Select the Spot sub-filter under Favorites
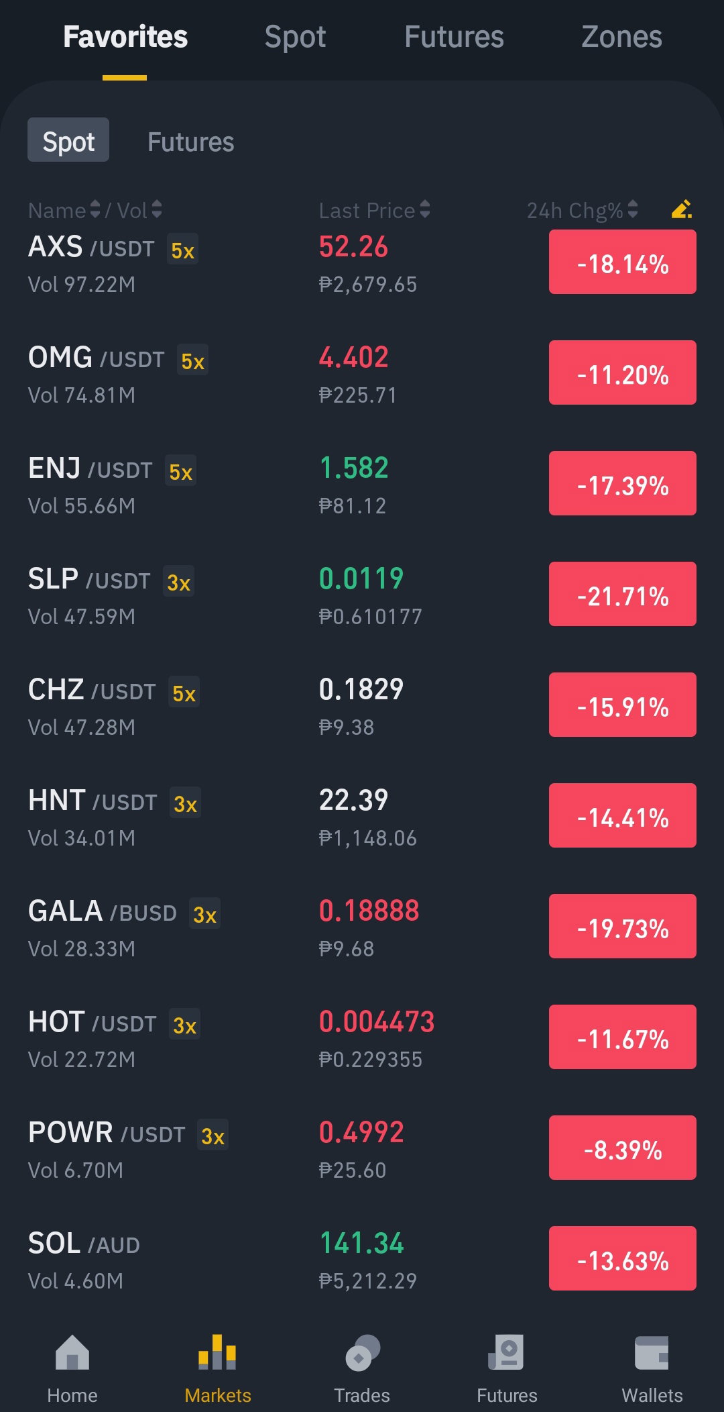Screen dimensions: 724x1412 (68, 140)
